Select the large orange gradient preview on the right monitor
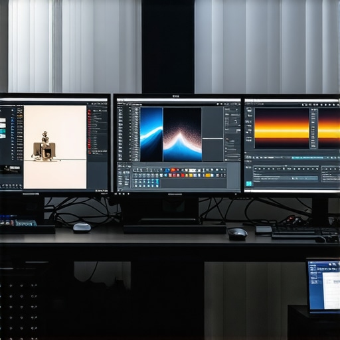This screenshot has height=340, width=340. [x=282, y=128]
